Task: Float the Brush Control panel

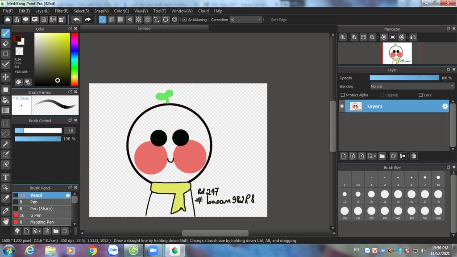Action: click(70, 120)
